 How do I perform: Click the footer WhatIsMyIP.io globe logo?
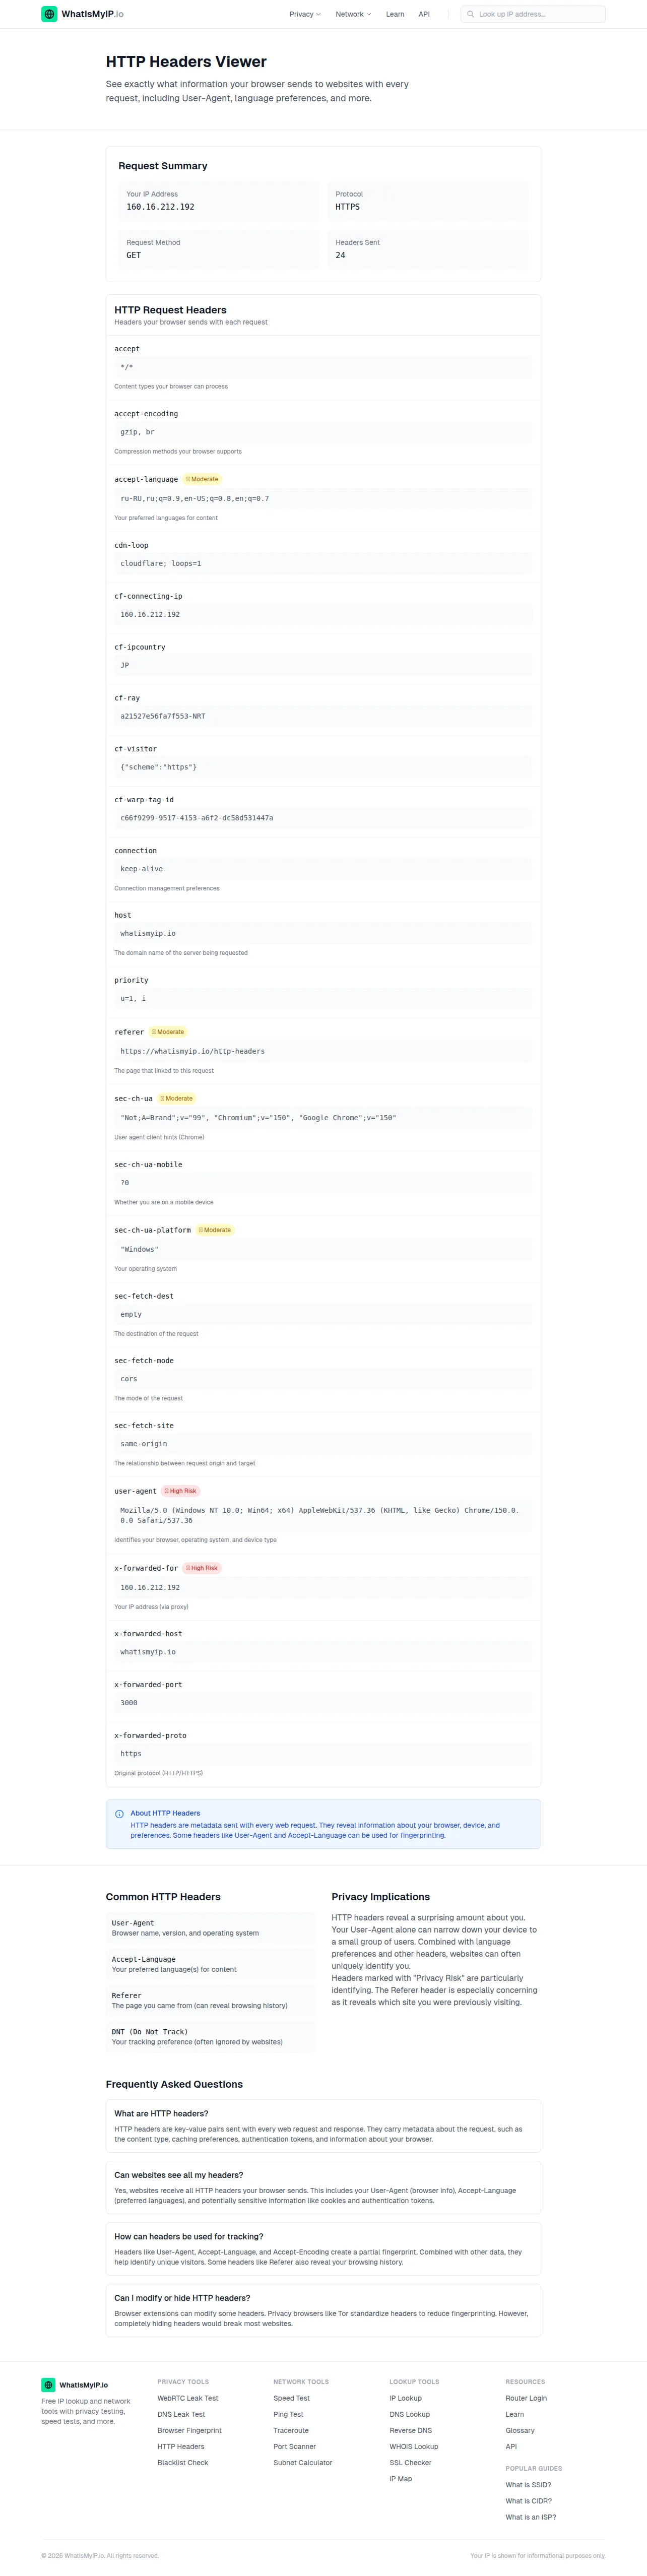[x=48, y=2385]
